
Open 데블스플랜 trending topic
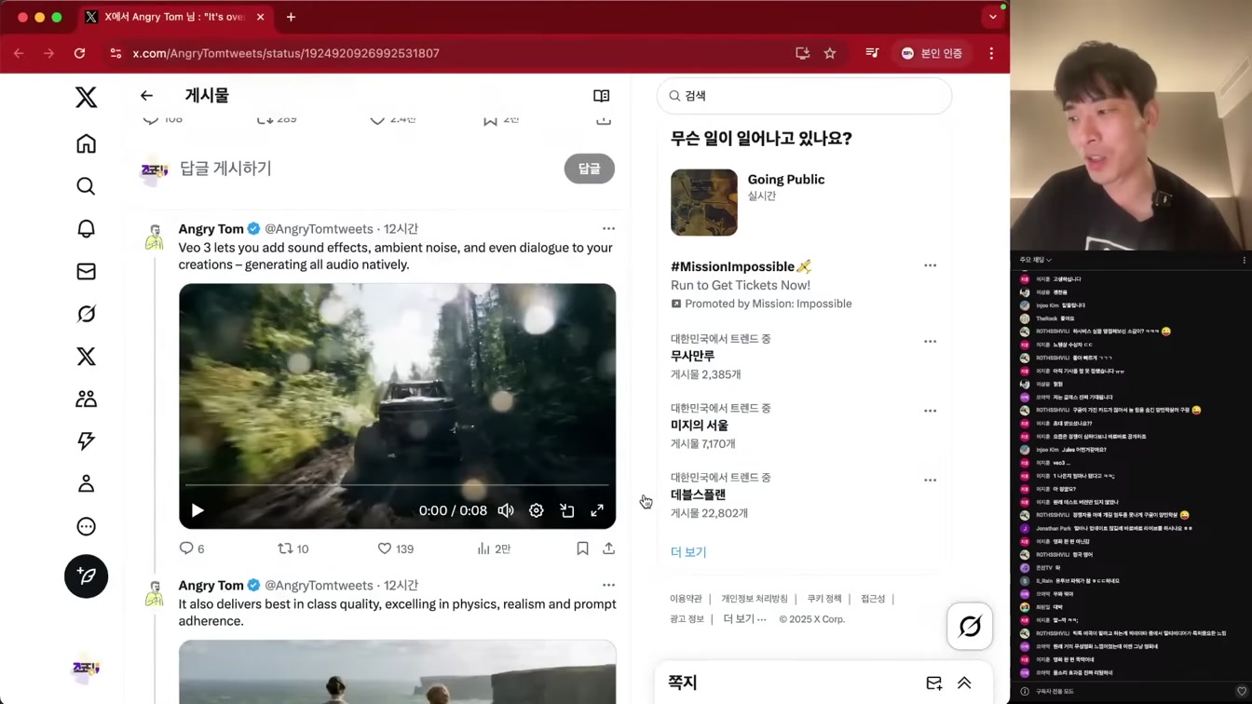click(x=699, y=494)
